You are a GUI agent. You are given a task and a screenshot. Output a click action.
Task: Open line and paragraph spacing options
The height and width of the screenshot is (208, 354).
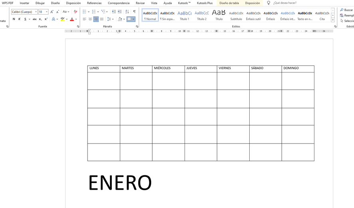(109, 19)
